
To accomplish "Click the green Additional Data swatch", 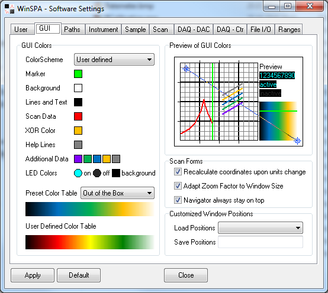I will (x=88, y=159).
